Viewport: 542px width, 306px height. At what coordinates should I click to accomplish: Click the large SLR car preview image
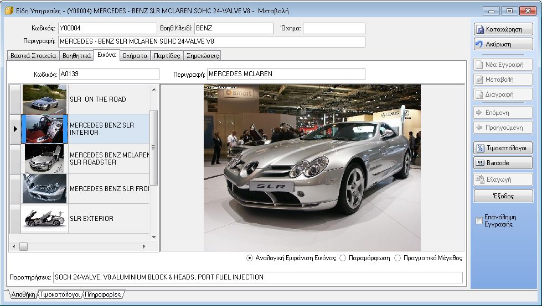click(312, 168)
